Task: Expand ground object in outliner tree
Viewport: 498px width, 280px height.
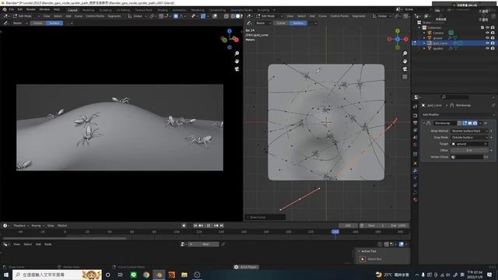Action: click(x=424, y=38)
